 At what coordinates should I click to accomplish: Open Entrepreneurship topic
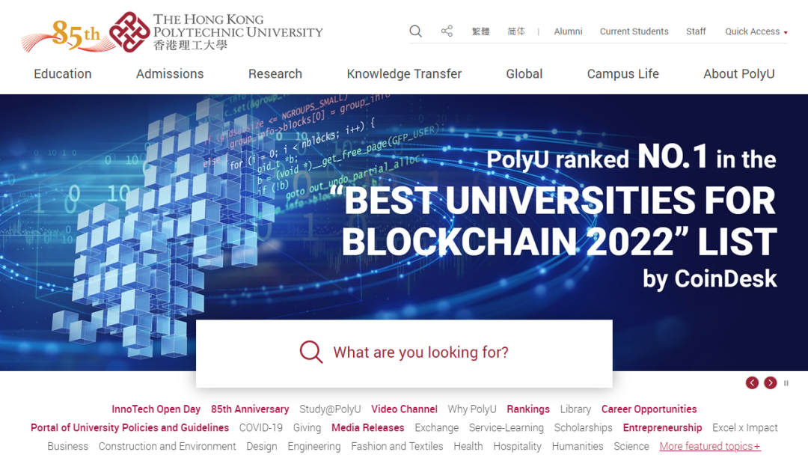coord(662,428)
